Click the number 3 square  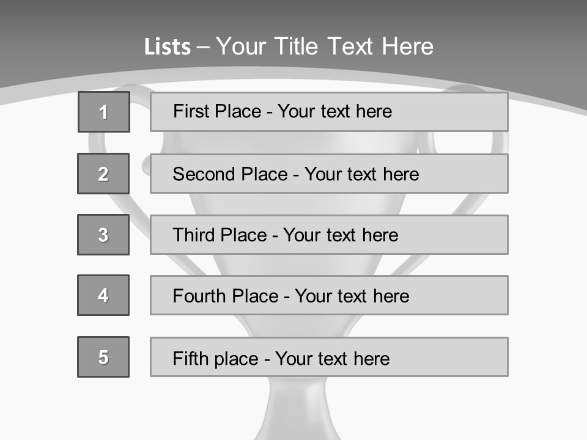[x=103, y=235]
